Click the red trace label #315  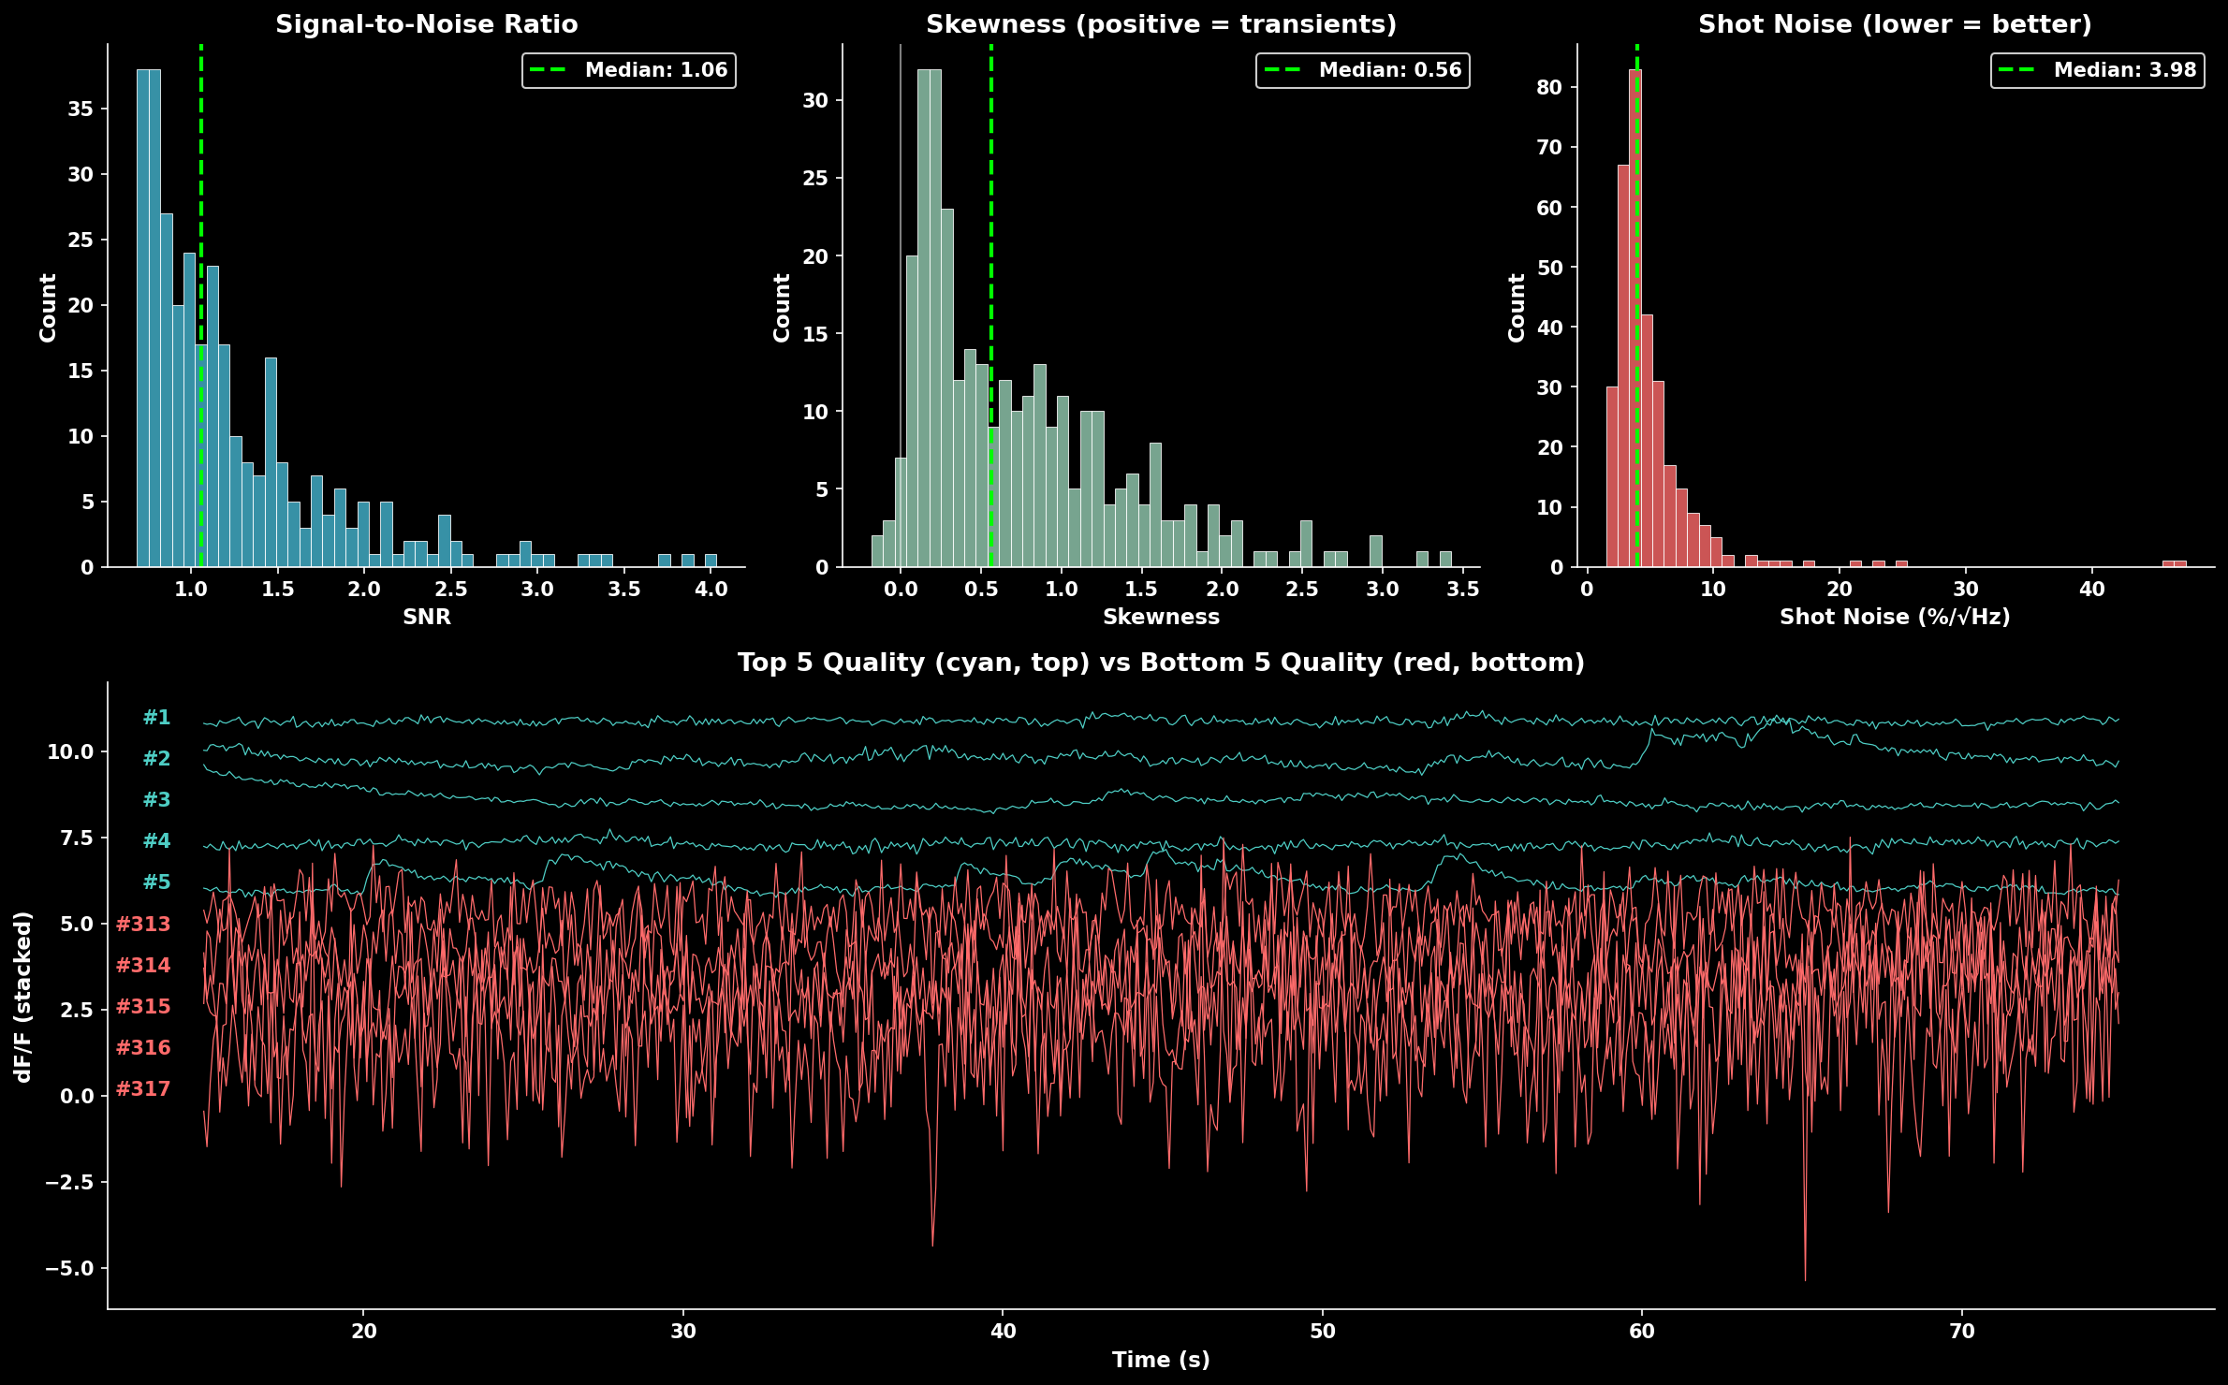click(143, 1007)
